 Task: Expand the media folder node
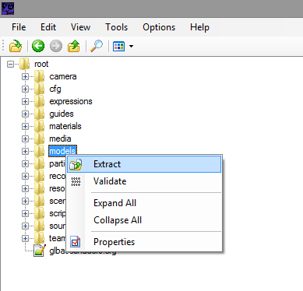[x=25, y=138]
